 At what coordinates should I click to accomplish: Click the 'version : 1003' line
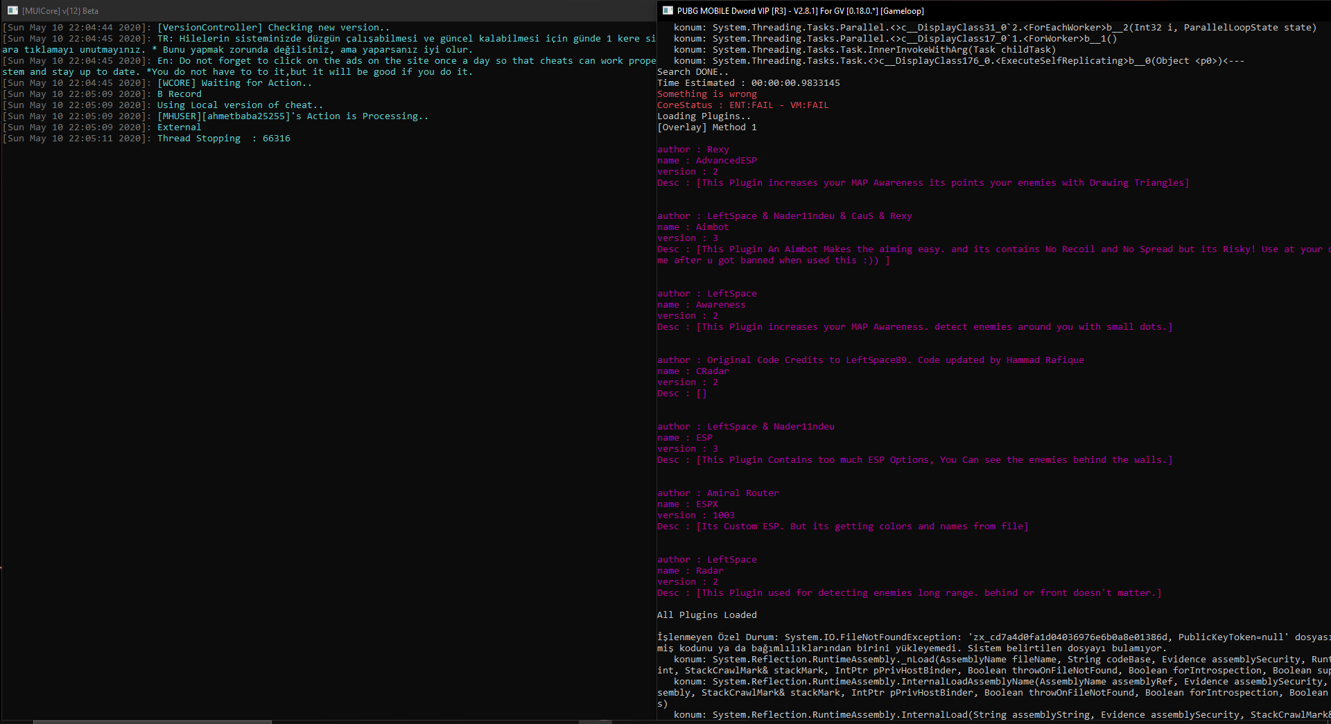tap(696, 515)
